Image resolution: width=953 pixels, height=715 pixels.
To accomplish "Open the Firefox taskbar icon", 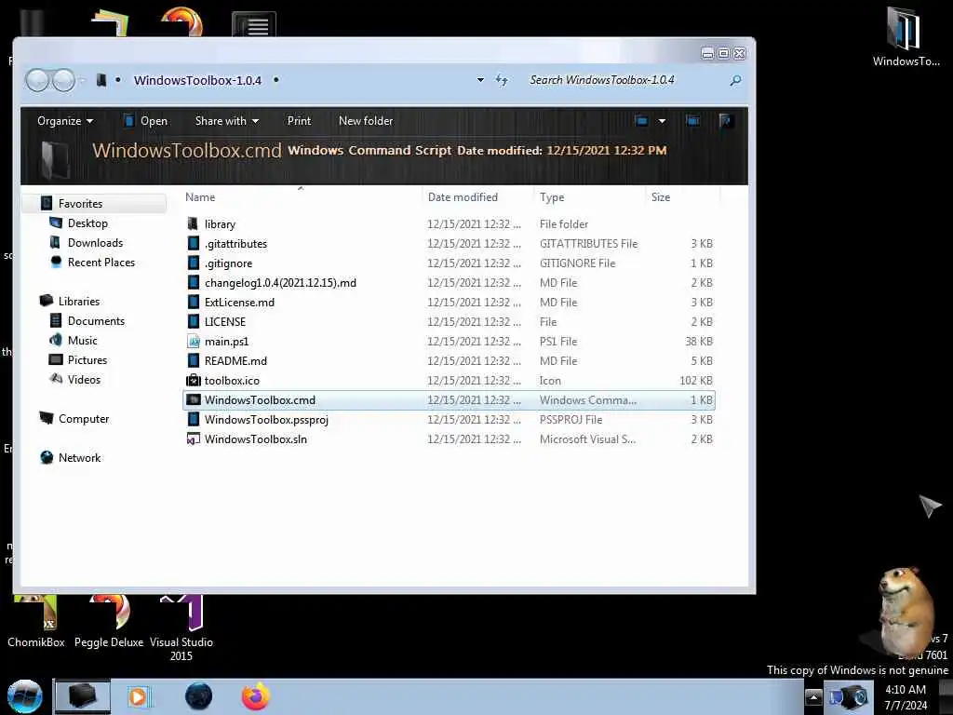I will pyautogui.click(x=255, y=696).
